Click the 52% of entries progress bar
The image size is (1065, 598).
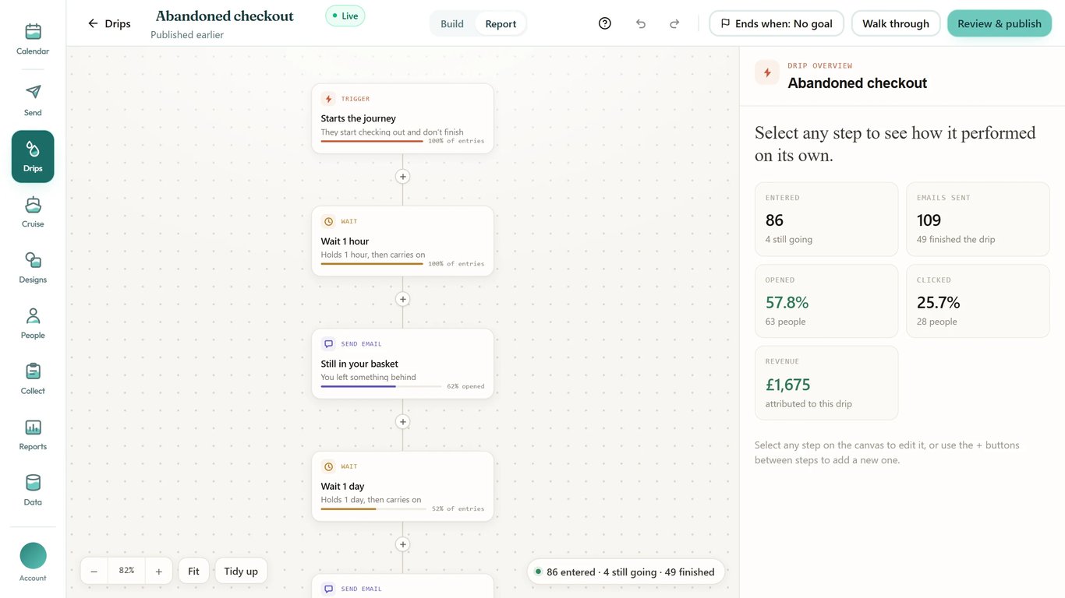(373, 508)
